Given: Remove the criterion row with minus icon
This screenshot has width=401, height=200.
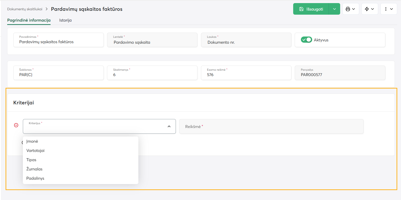Looking at the screenshot, I should point(16,125).
